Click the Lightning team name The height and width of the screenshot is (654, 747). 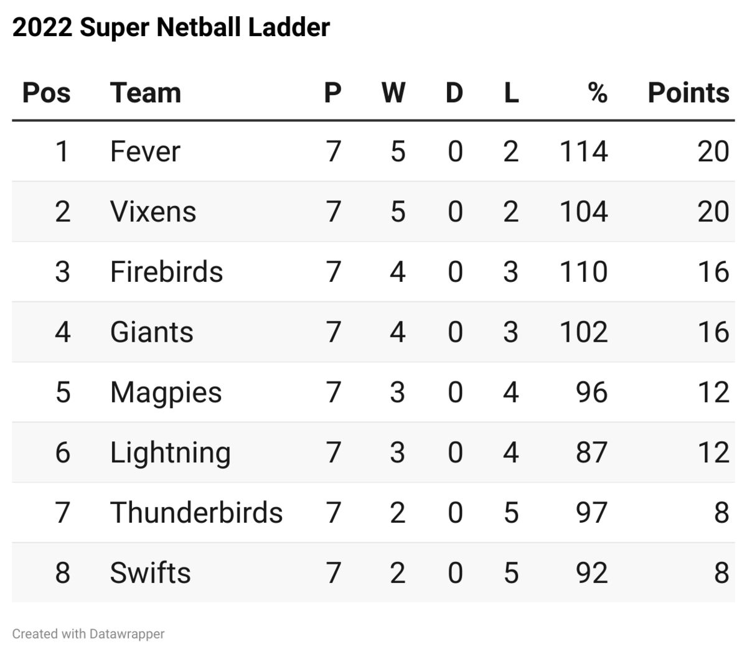pyautogui.click(x=171, y=453)
